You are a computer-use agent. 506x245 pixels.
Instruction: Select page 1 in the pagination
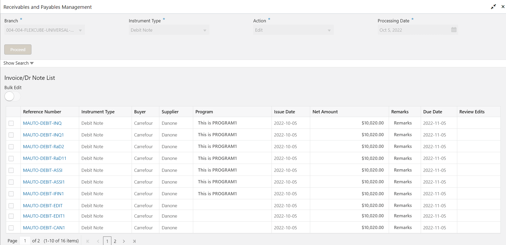(x=107, y=241)
